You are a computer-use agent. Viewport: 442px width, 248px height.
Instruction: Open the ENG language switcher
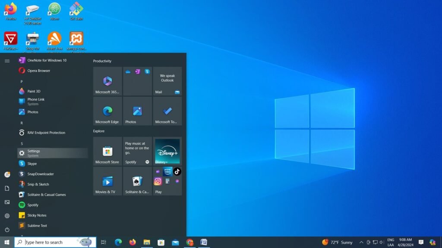coord(391,242)
